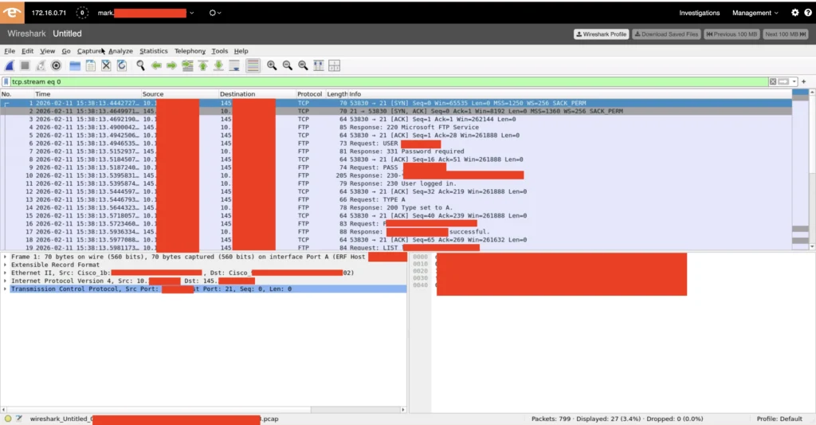816x425 pixels.
Task: Reset text zoom to normal size
Action: [303, 65]
